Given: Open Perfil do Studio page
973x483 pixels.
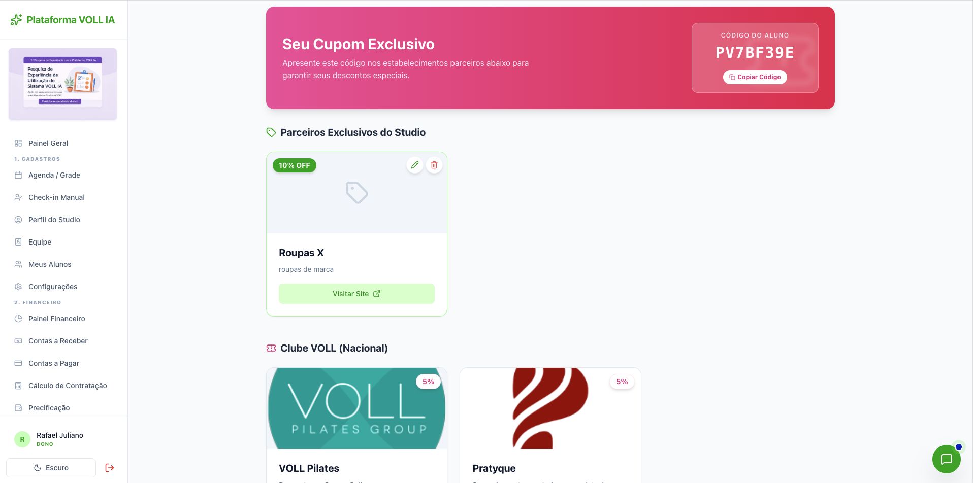Looking at the screenshot, I should click(54, 220).
